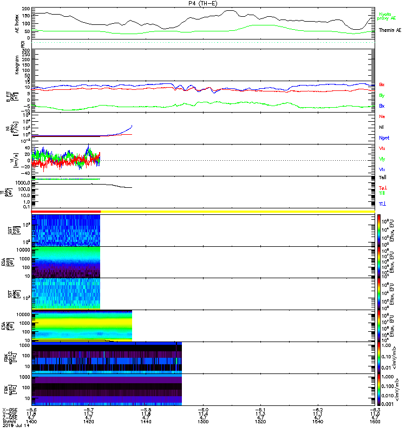406x433 pixels.
Task: Click the blue Npot legend label
Action: (x=384, y=138)
